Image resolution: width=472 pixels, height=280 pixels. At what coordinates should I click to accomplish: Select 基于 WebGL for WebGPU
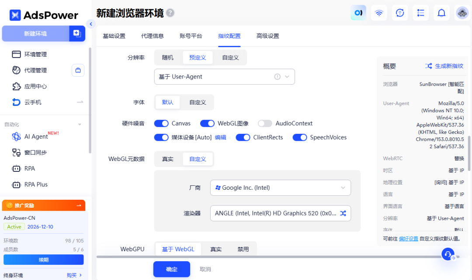(178, 249)
